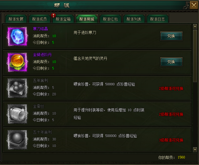Screen dimensions: 199x165
Task: Select the 五年舍利 gray beads icon
Action: tap(17, 88)
